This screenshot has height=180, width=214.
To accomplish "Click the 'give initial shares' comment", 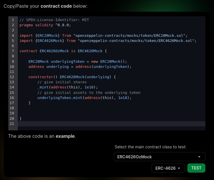I will pos(62,82).
